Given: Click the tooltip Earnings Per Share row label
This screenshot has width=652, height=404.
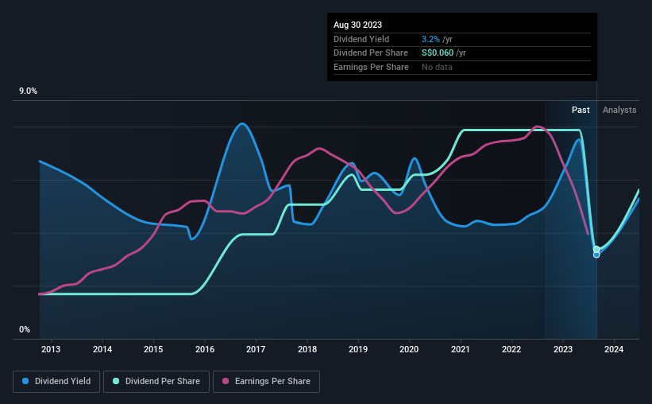Looking at the screenshot, I should pyautogui.click(x=371, y=67).
